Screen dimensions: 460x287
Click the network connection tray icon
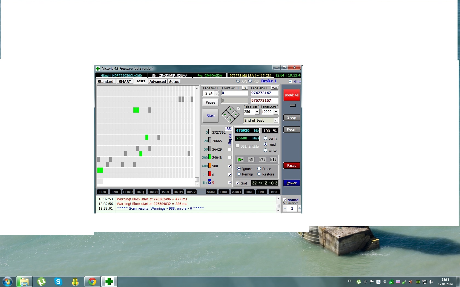pos(424,282)
